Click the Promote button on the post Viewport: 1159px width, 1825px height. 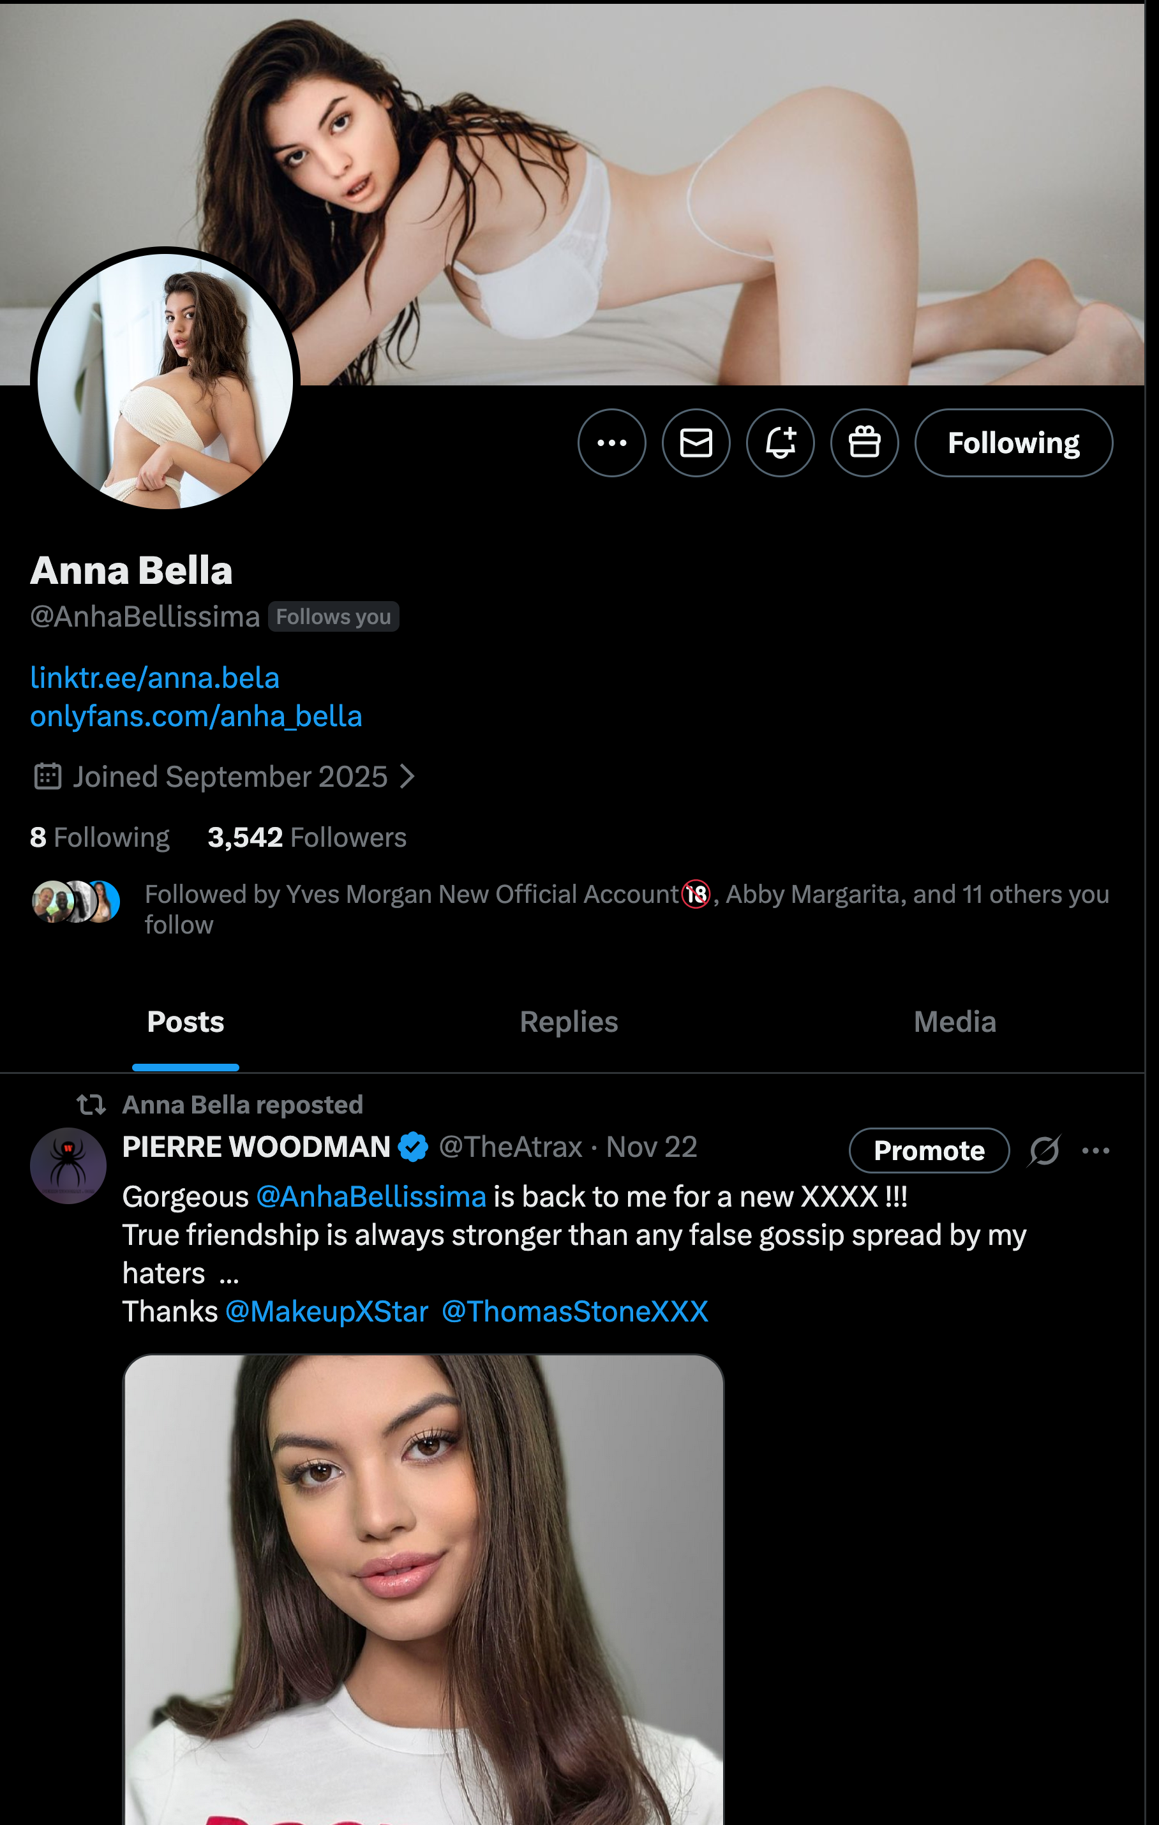(929, 1151)
